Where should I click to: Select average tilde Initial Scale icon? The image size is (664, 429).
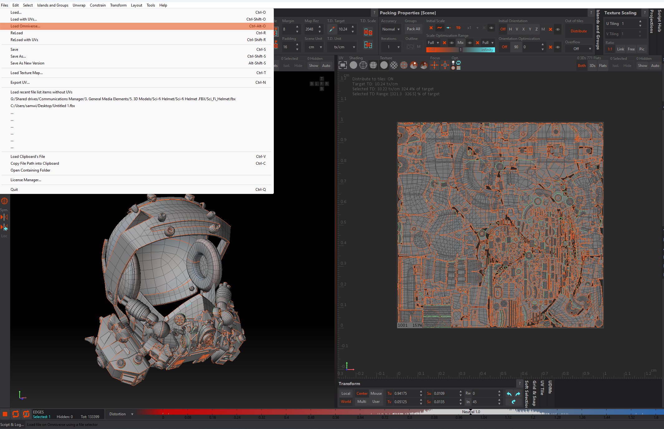[x=439, y=28]
